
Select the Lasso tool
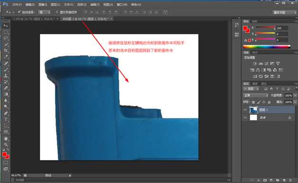pyautogui.click(x=6, y=38)
